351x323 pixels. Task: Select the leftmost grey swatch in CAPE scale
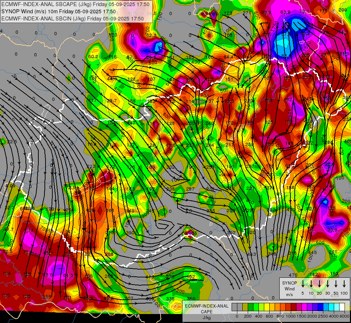coord(234,307)
